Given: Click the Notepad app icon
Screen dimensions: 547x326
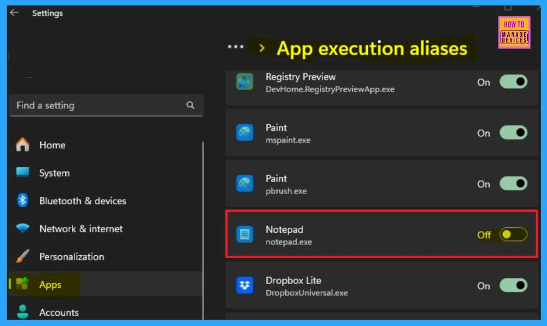Looking at the screenshot, I should click(x=244, y=234).
